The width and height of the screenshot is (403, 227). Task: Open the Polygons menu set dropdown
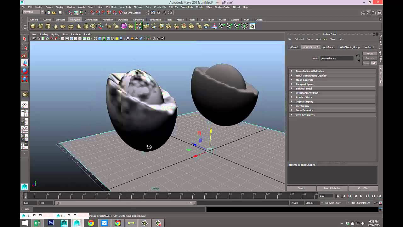pyautogui.click(x=33, y=12)
